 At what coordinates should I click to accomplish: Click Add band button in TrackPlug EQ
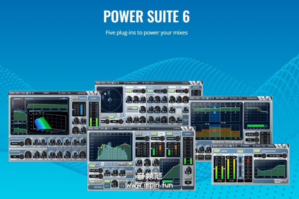click(119, 164)
